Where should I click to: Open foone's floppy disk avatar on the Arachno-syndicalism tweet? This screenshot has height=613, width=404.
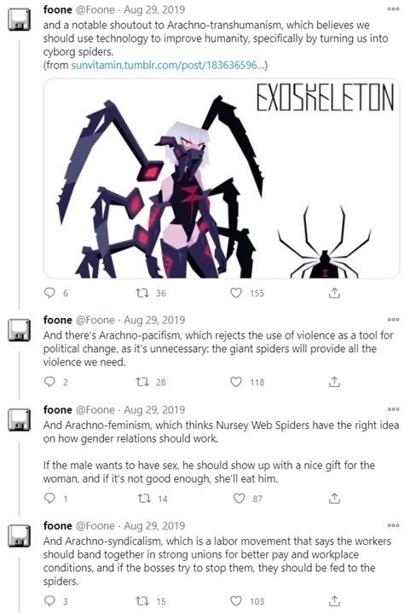click(19, 535)
